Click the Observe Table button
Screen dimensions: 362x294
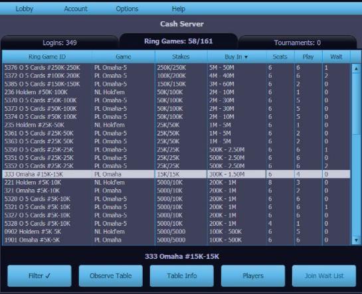coord(110,276)
